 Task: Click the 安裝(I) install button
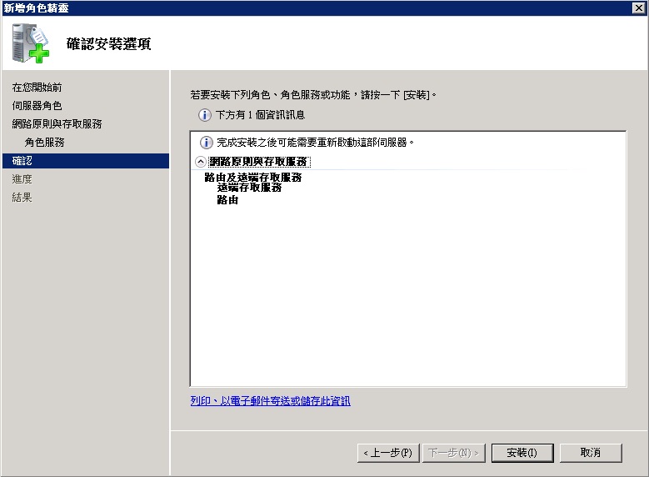(x=522, y=453)
